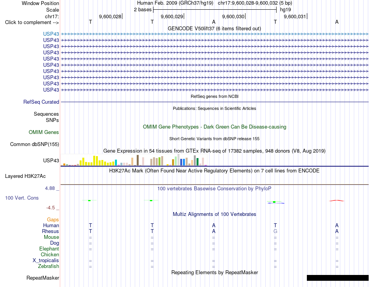Screen dimensions: 369x287
Task: Click the Chicken species label
Action: [x=50, y=254]
